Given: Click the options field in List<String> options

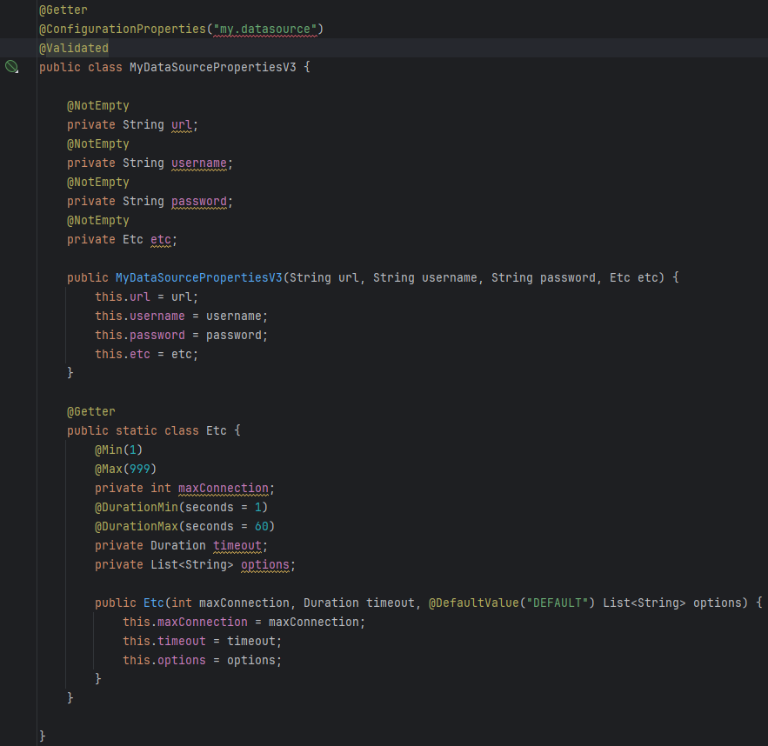Looking at the screenshot, I should coord(265,564).
